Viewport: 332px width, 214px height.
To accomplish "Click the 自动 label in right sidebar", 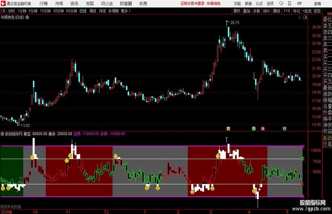I will pyautogui.click(x=327, y=138).
